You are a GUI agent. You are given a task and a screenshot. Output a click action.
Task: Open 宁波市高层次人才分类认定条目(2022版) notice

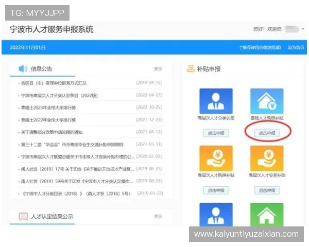pyautogui.click(x=59, y=96)
